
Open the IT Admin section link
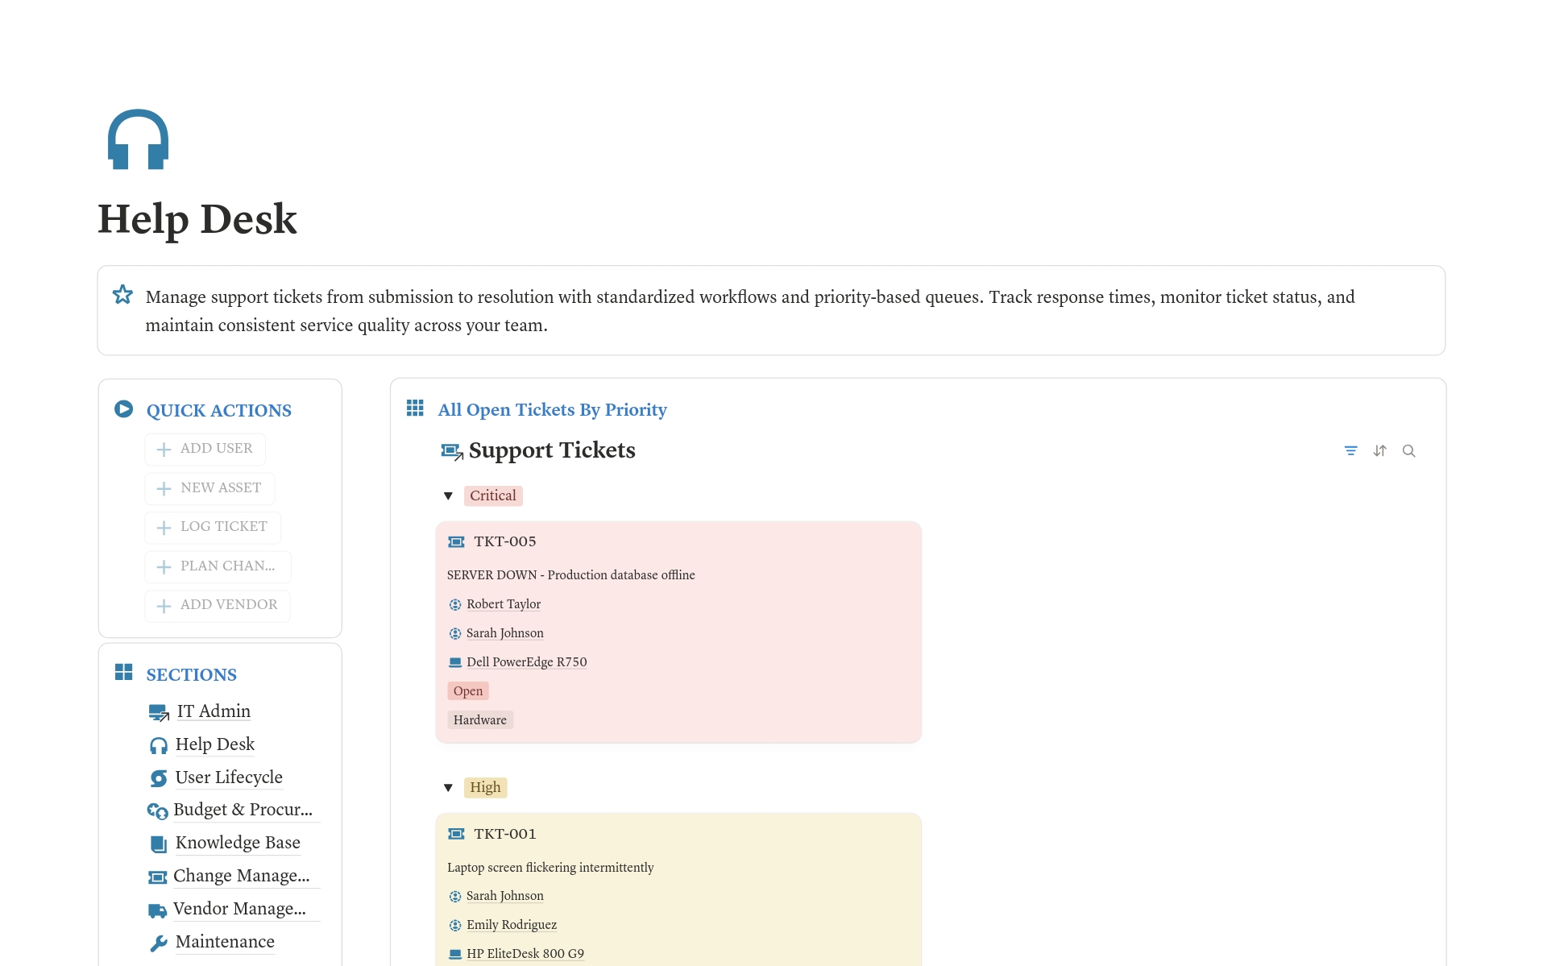[214, 711]
